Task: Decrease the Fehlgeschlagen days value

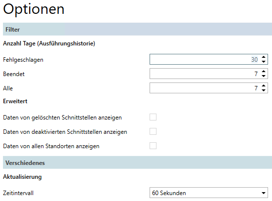Action: tap(264, 62)
